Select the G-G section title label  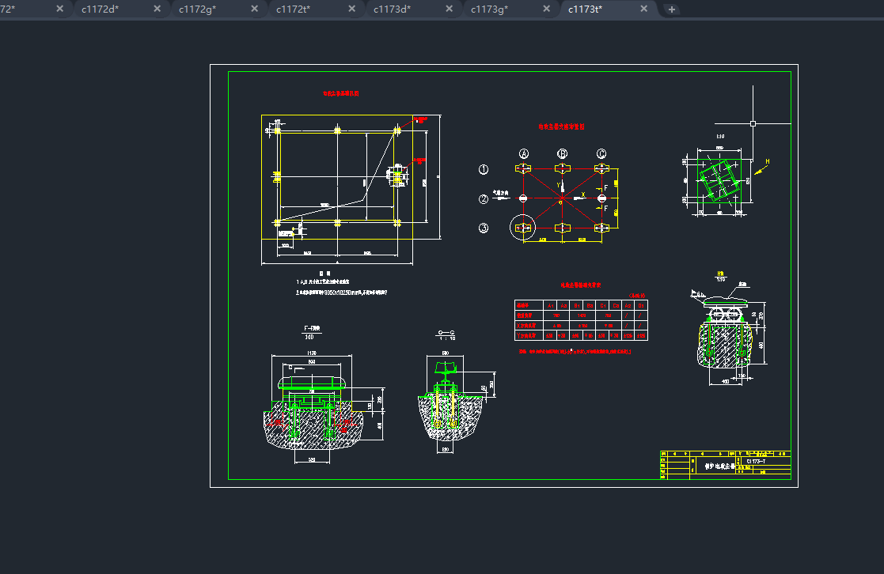click(446, 332)
